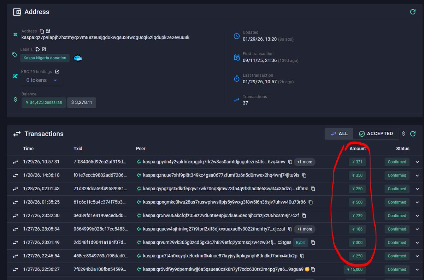
Task: Open transaction 3e389fd1e4199eced6d0
Action: 100,216
